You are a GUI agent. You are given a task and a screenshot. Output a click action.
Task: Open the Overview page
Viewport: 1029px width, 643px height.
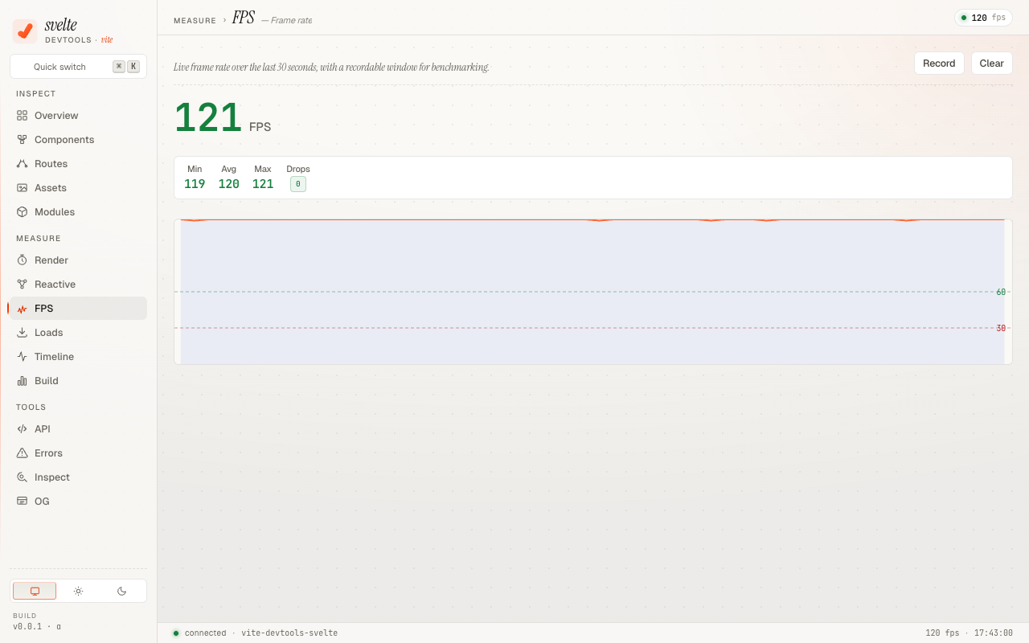point(78,115)
